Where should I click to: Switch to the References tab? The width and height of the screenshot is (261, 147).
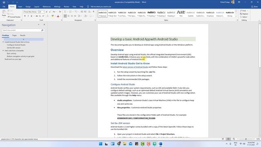coord(46,7)
